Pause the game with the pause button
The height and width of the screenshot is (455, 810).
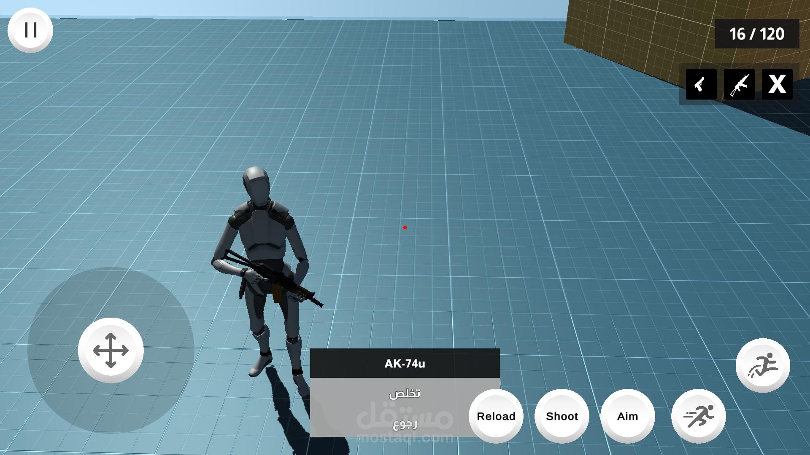click(30, 30)
